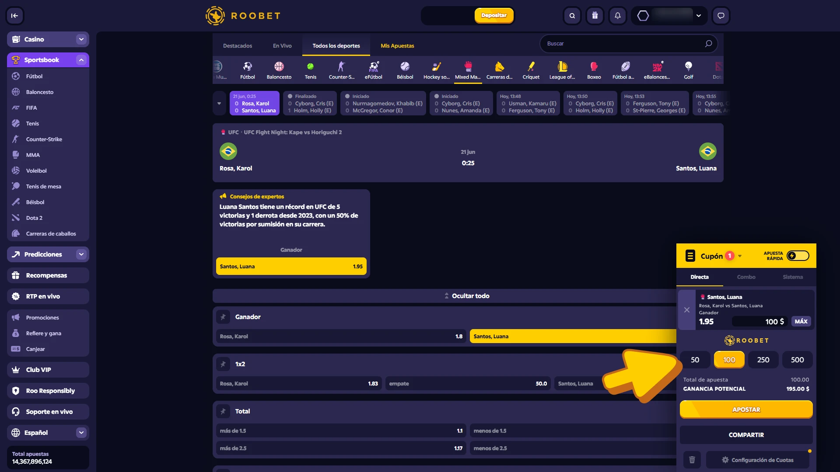Select the Fútbol americano carousel icon
Image resolution: width=840 pixels, height=472 pixels.
(x=623, y=70)
